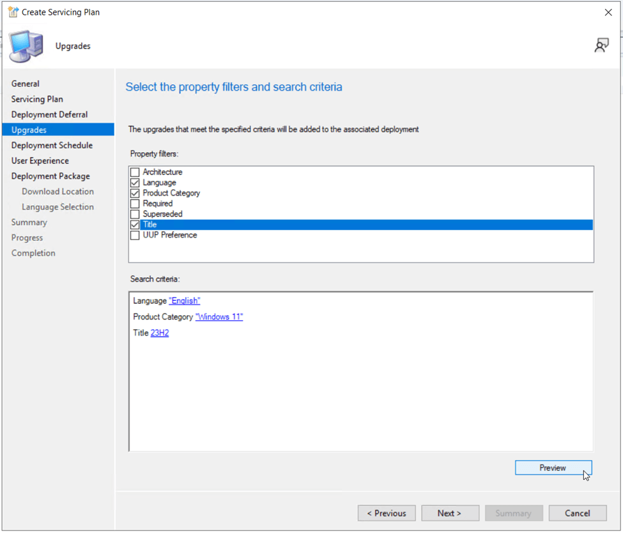Select Deployment Schedule in wizard navigation
Screen dimensions: 623x533
click(x=52, y=145)
